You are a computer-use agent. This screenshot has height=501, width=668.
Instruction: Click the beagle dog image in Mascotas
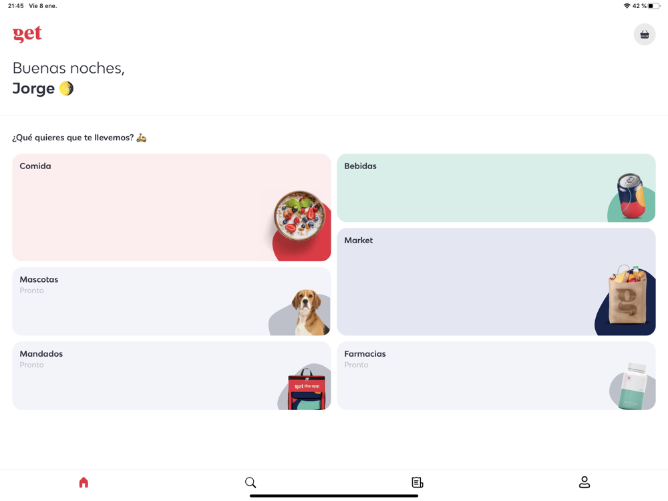pos(309,312)
